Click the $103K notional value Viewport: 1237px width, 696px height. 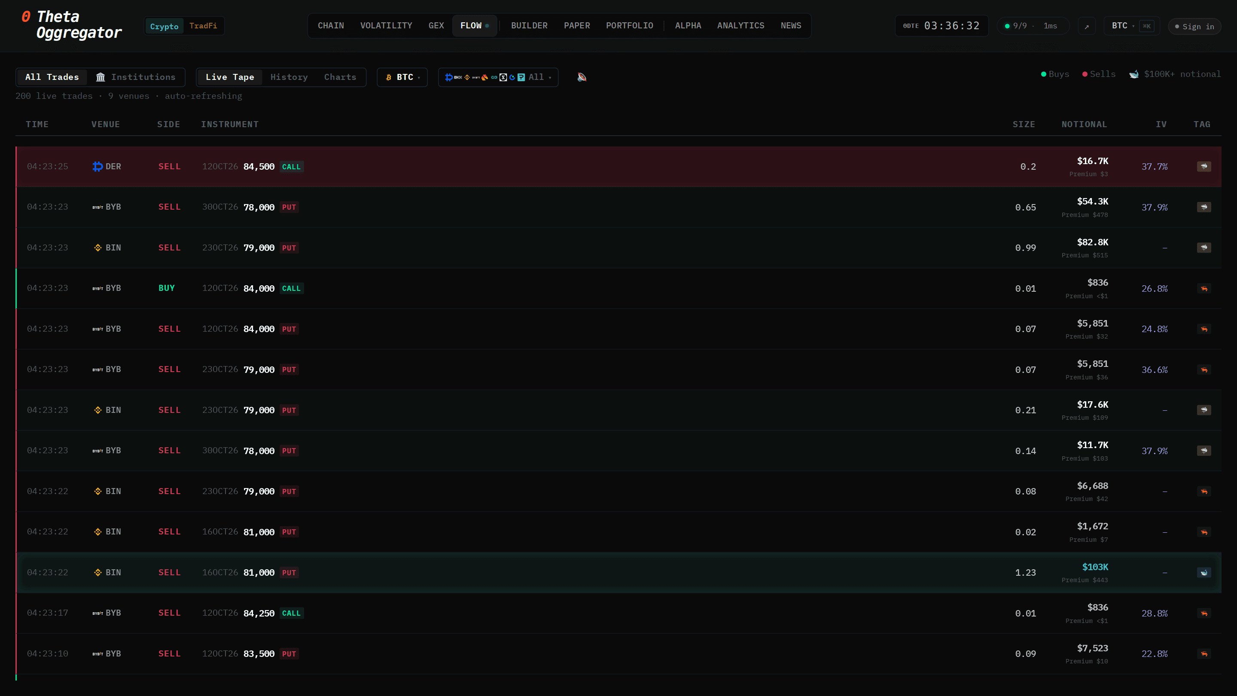point(1095,567)
